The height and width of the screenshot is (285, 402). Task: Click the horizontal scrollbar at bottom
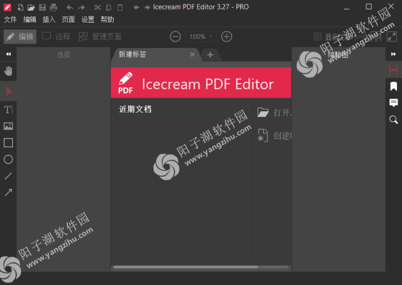click(186, 267)
